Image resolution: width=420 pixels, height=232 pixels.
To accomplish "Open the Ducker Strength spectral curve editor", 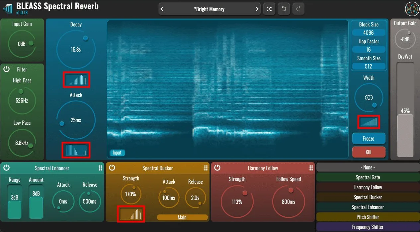I will (131, 214).
